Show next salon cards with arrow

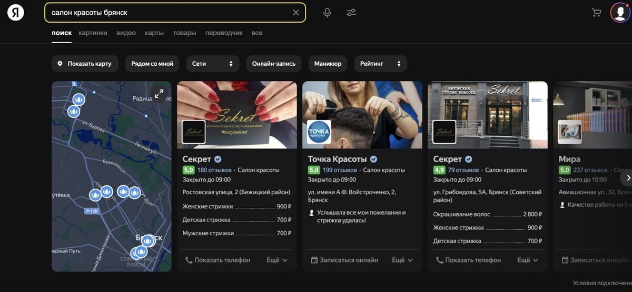[x=627, y=178]
